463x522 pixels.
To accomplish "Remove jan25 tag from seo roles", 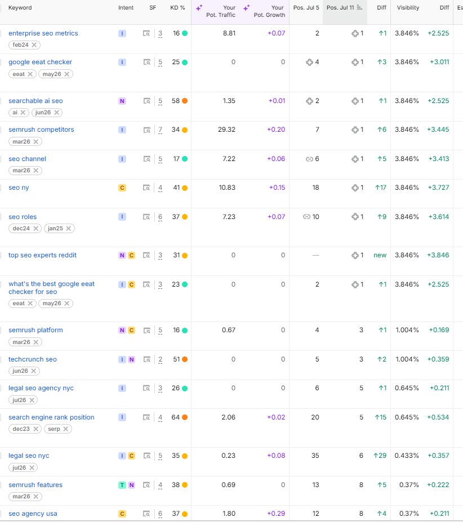I will tap(68, 229).
